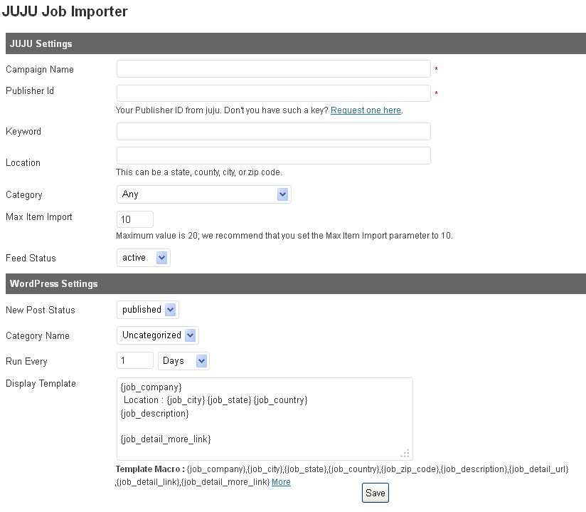Click the JUJU Job Importer page title

(64, 12)
